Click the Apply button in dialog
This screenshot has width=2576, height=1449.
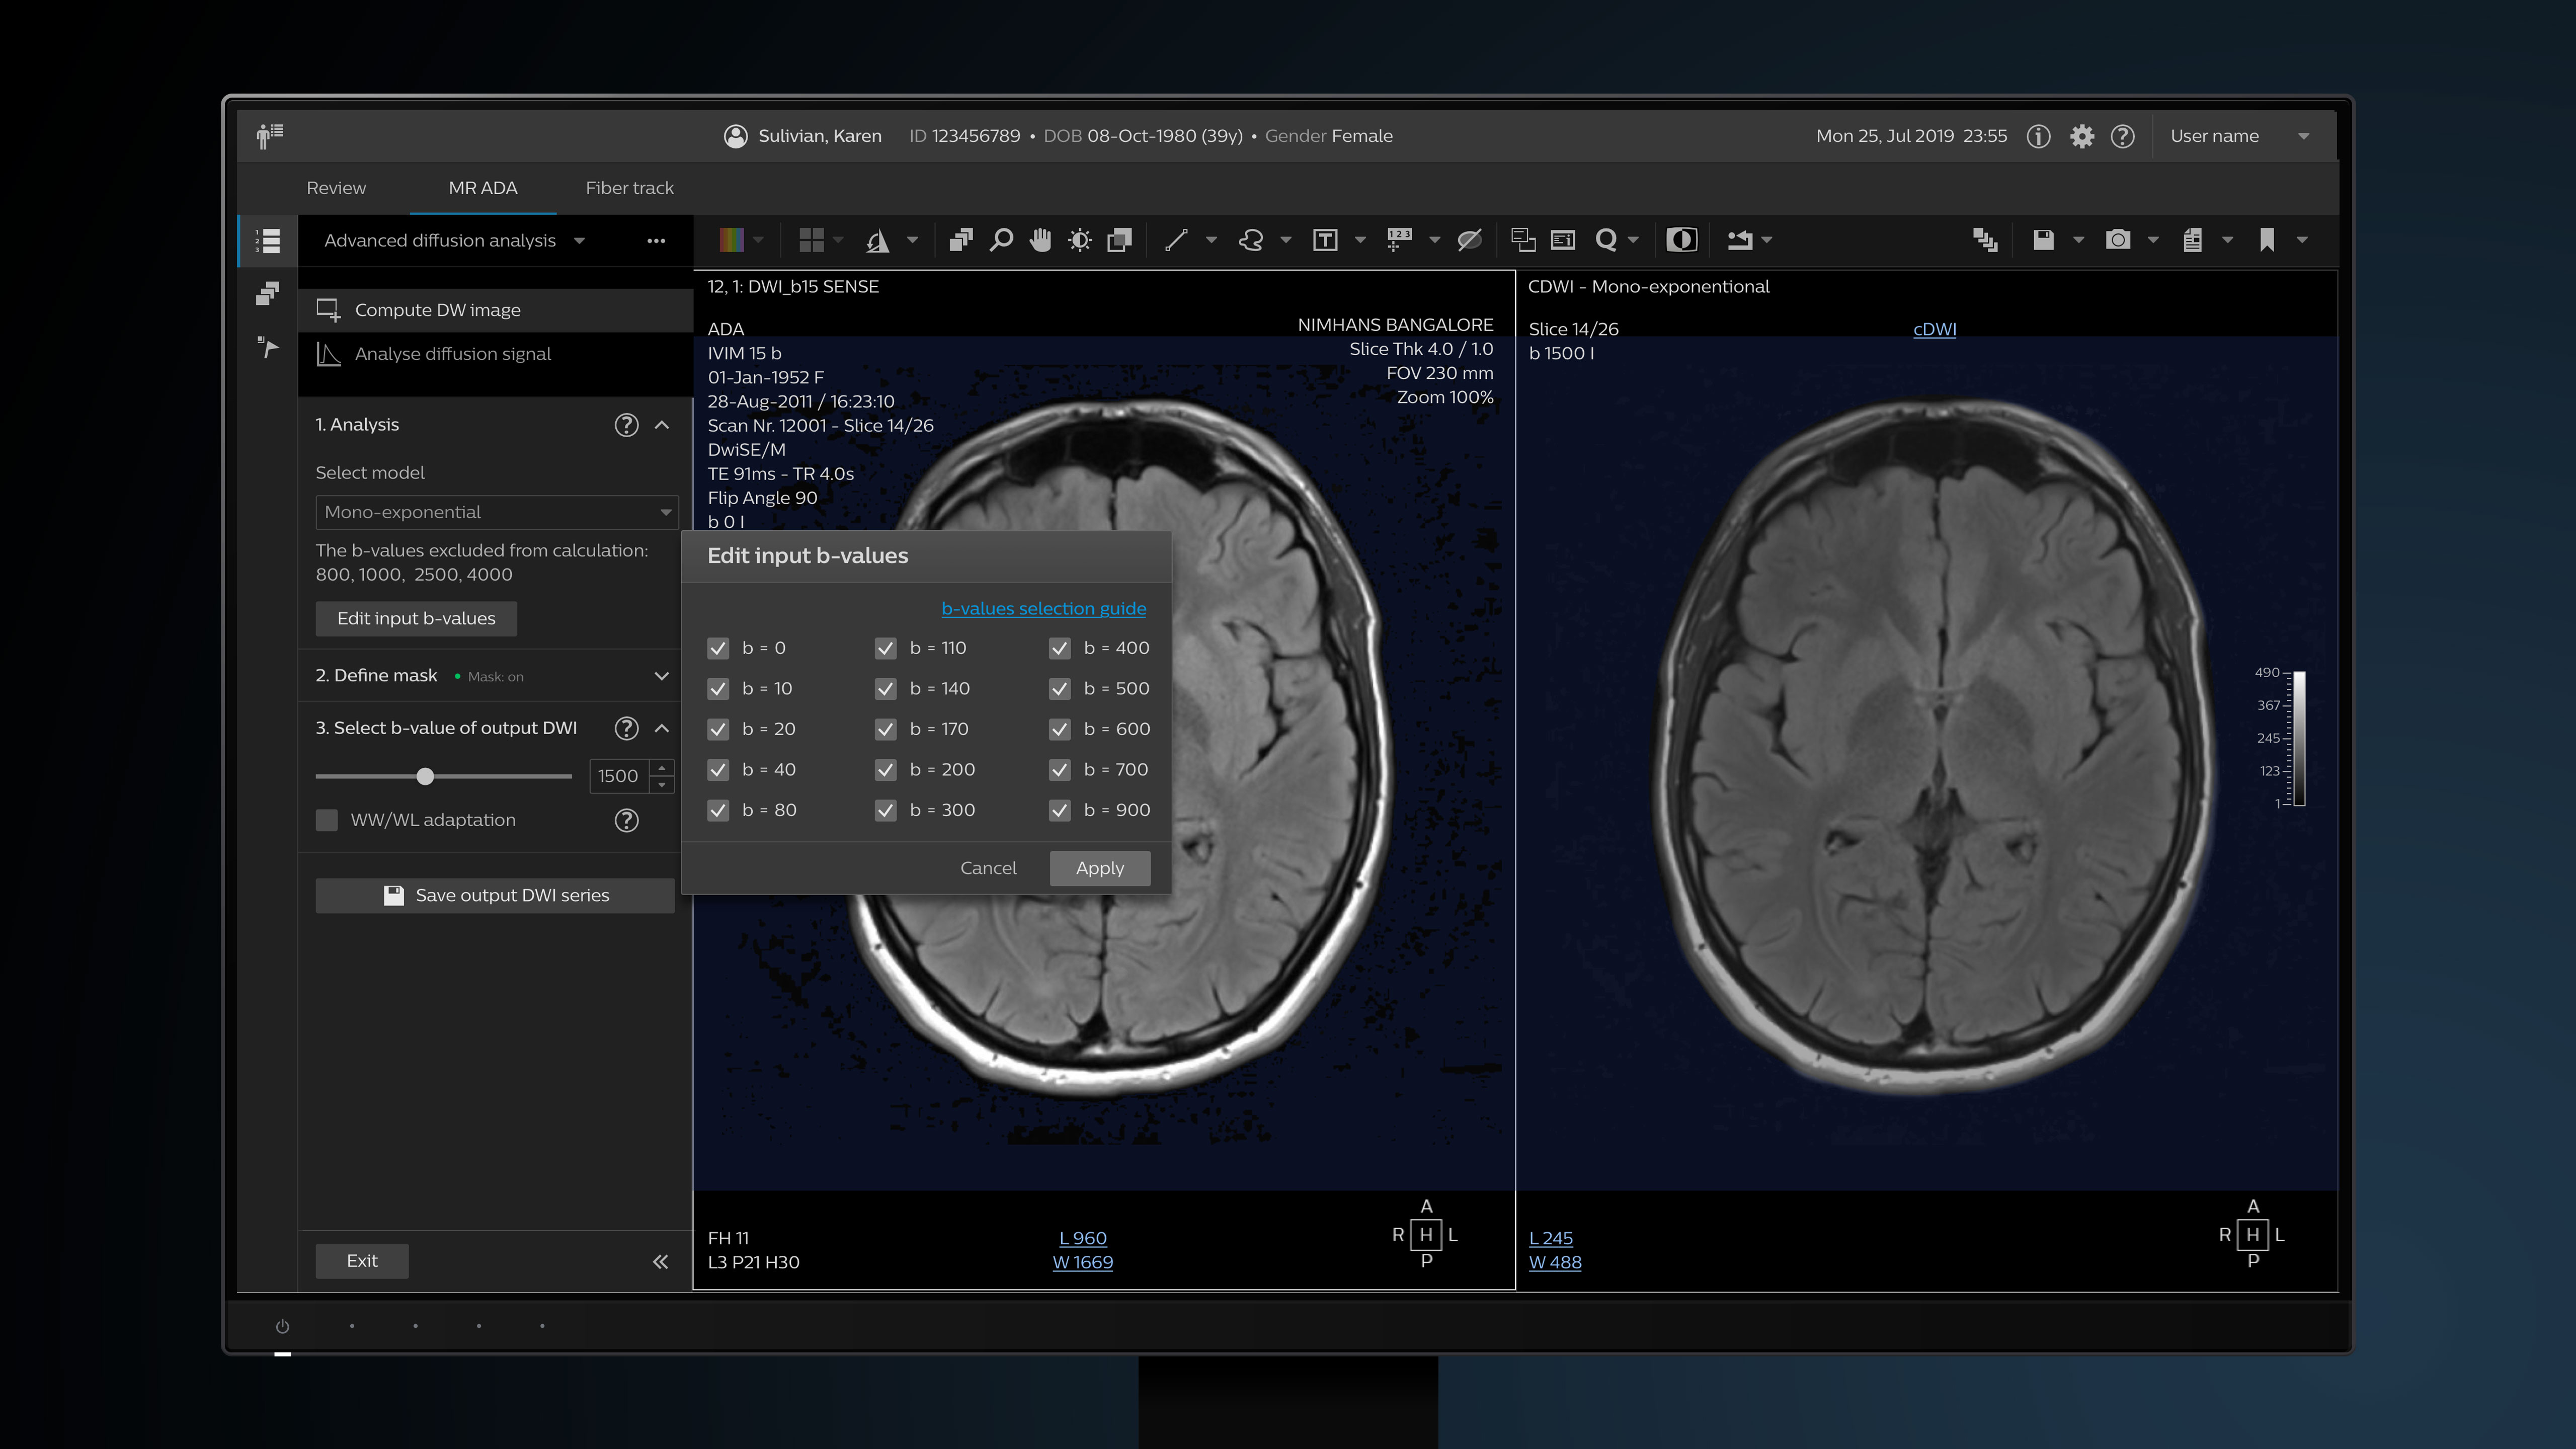point(1099,867)
